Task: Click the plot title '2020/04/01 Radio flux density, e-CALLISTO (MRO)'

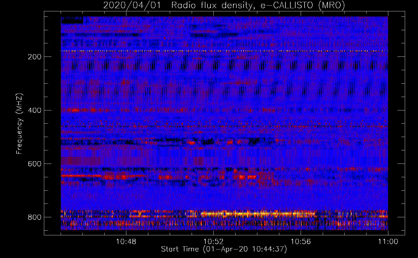Action: (224, 5)
